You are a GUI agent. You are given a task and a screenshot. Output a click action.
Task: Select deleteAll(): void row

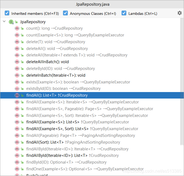pyautogui.click(x=90, y=49)
